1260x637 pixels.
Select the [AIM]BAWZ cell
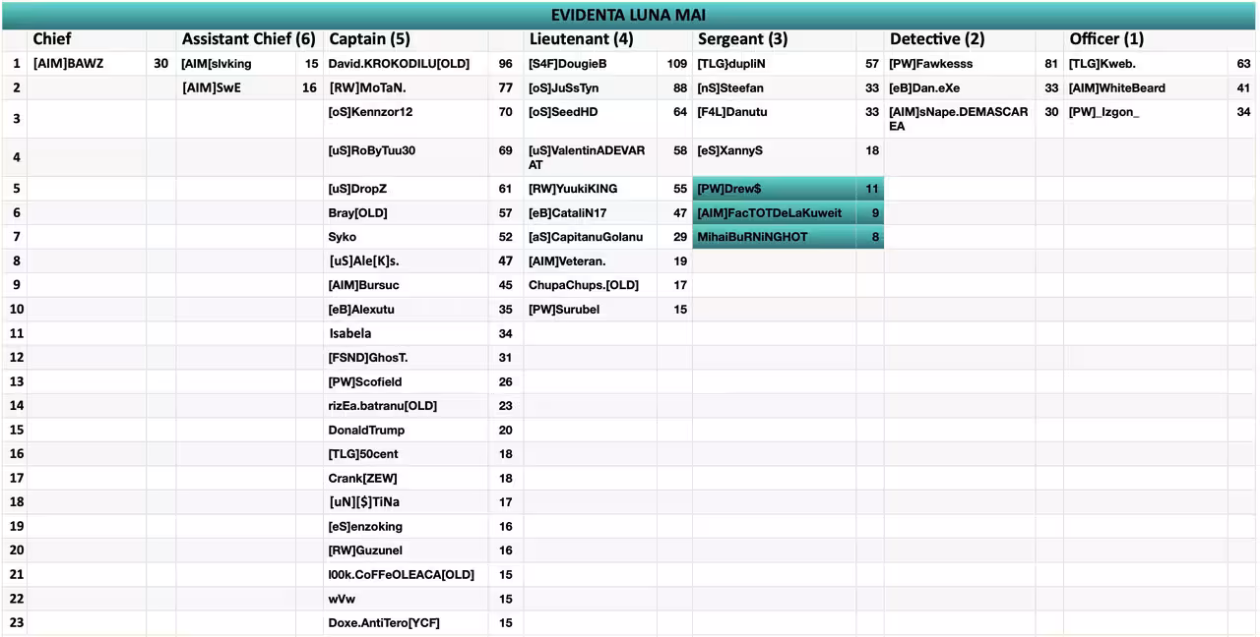87,64
